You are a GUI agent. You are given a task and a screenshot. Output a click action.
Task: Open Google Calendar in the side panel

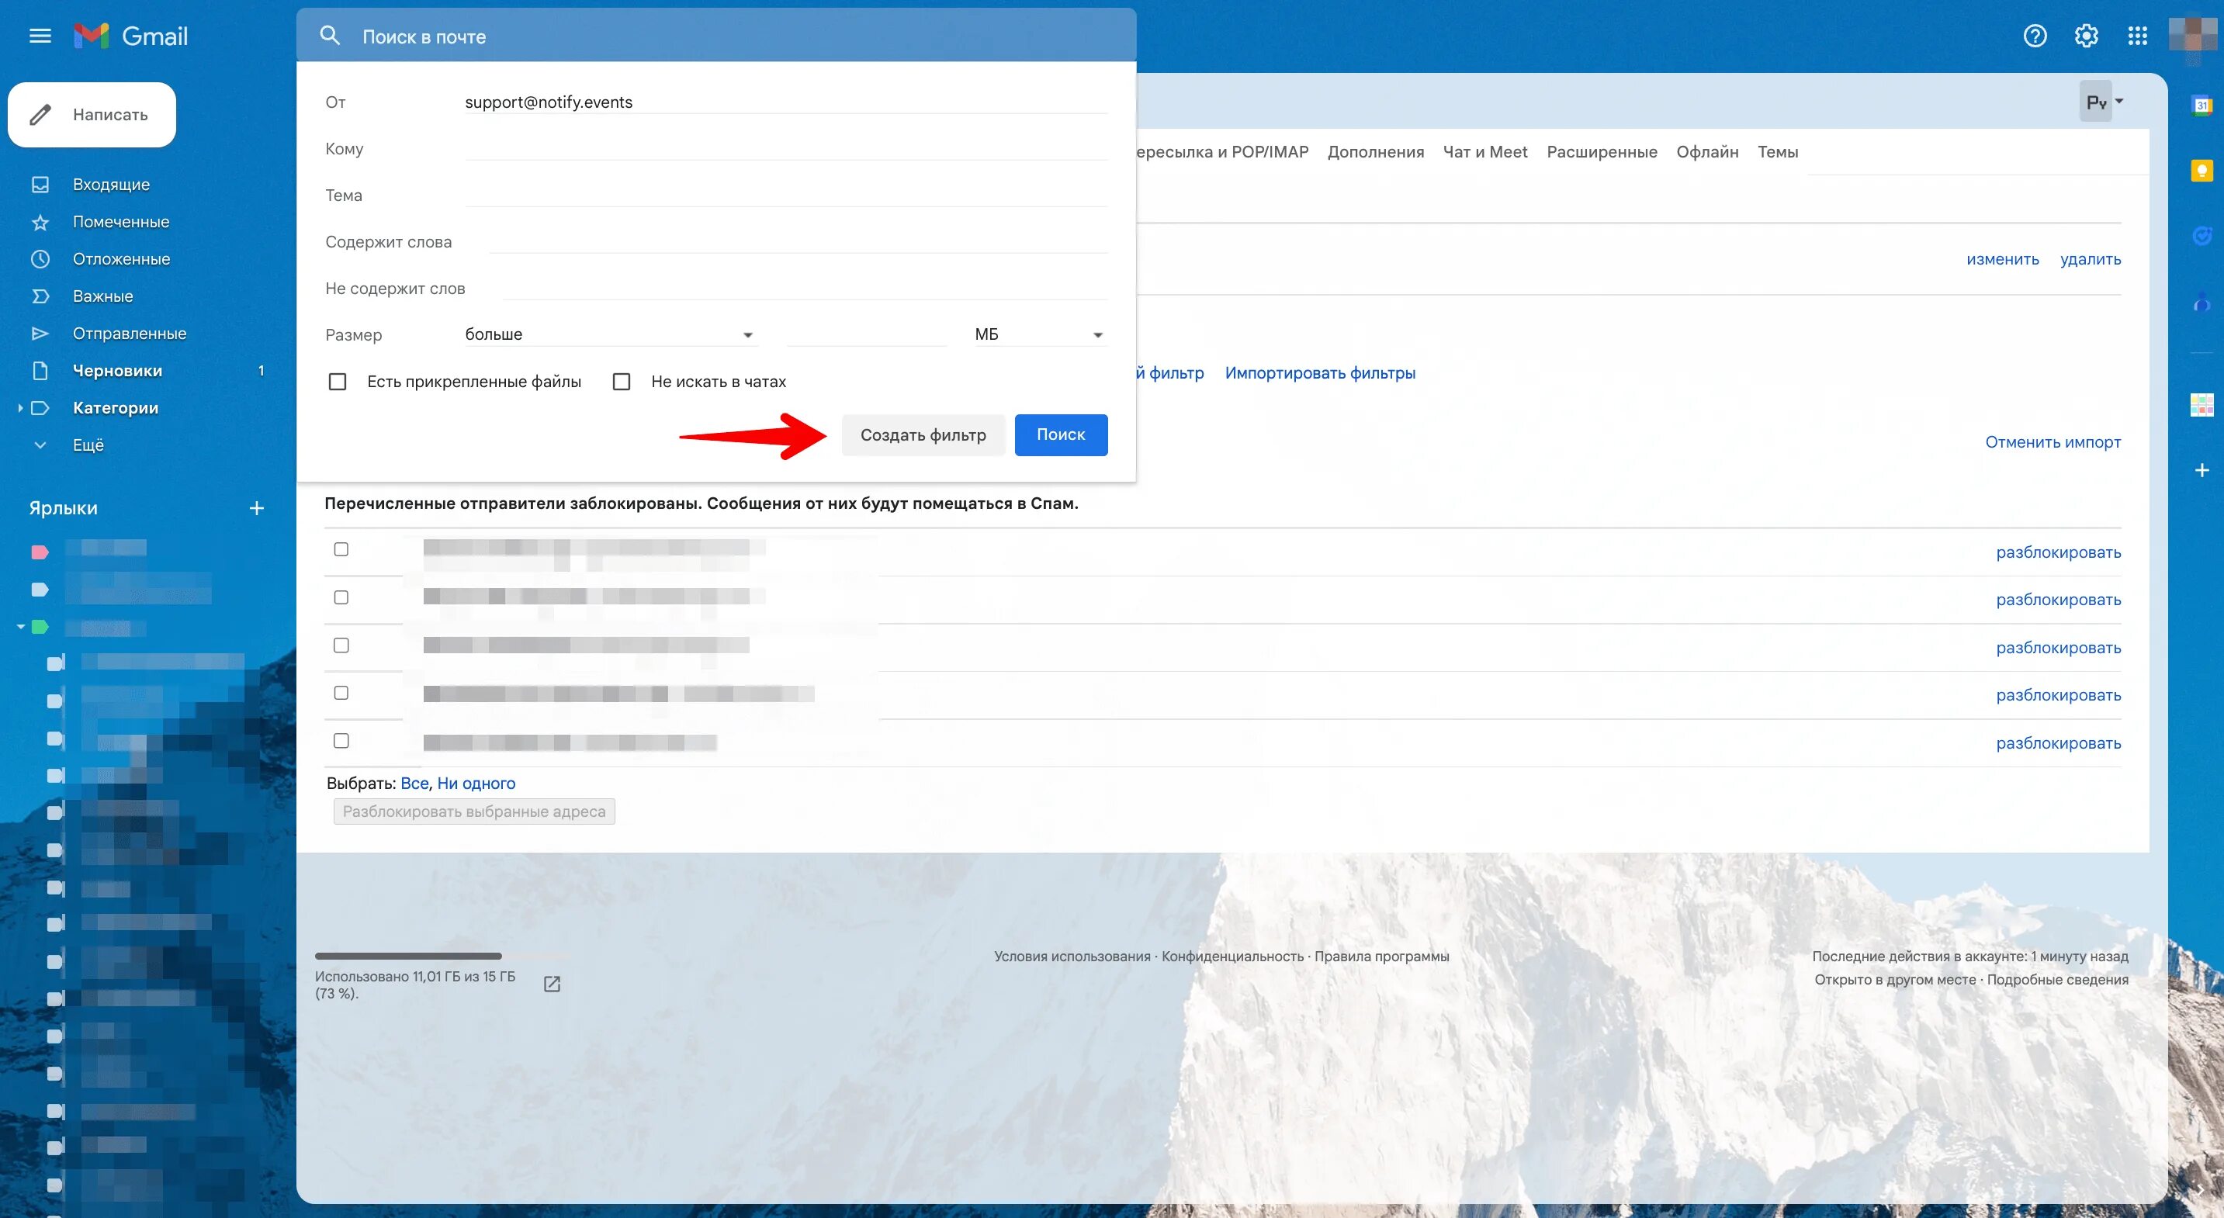point(2201,106)
